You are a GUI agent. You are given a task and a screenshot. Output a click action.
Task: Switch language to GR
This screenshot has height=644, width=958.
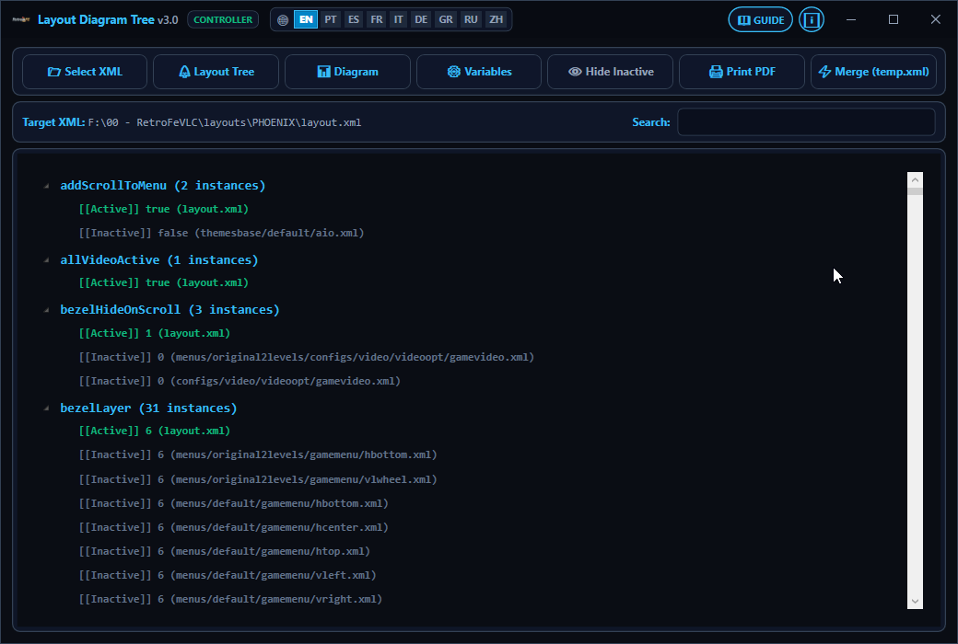tap(446, 19)
